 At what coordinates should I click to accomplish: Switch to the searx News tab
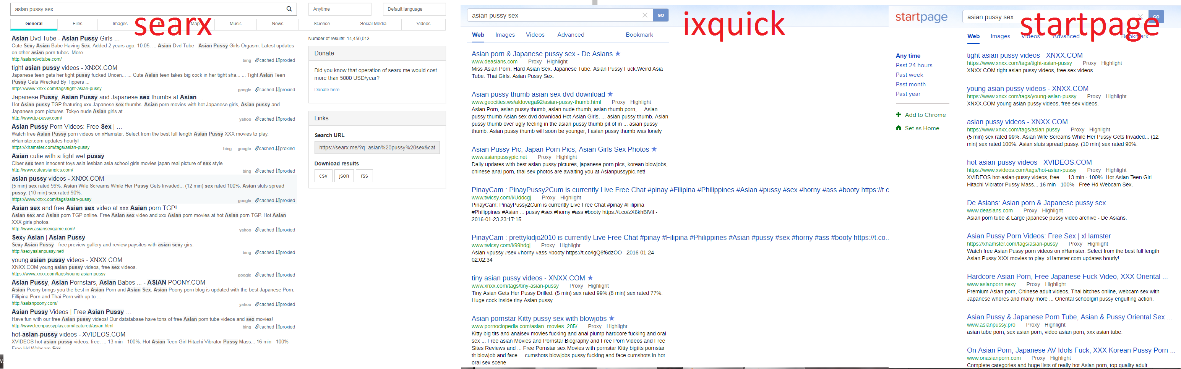pos(277,24)
